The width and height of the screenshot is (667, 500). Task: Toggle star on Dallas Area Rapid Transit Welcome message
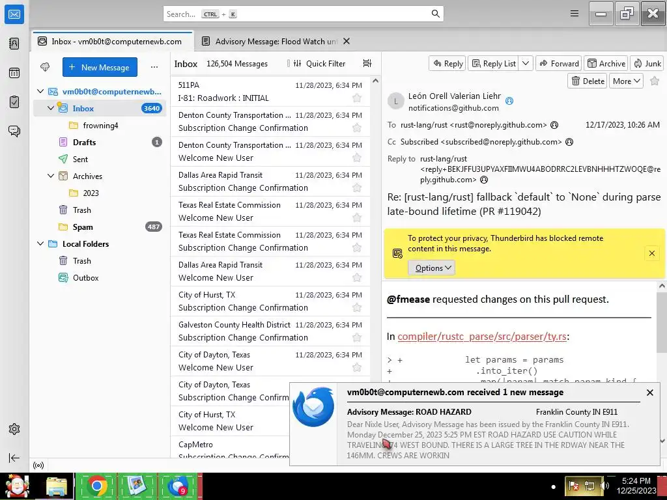coord(357,277)
